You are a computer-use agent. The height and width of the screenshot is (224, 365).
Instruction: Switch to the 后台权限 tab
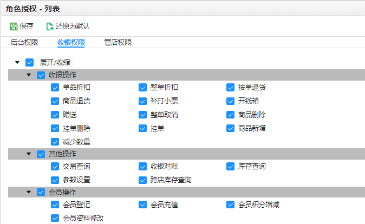[24, 42]
